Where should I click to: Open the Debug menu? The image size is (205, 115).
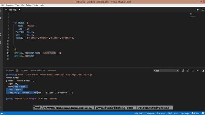29,5
